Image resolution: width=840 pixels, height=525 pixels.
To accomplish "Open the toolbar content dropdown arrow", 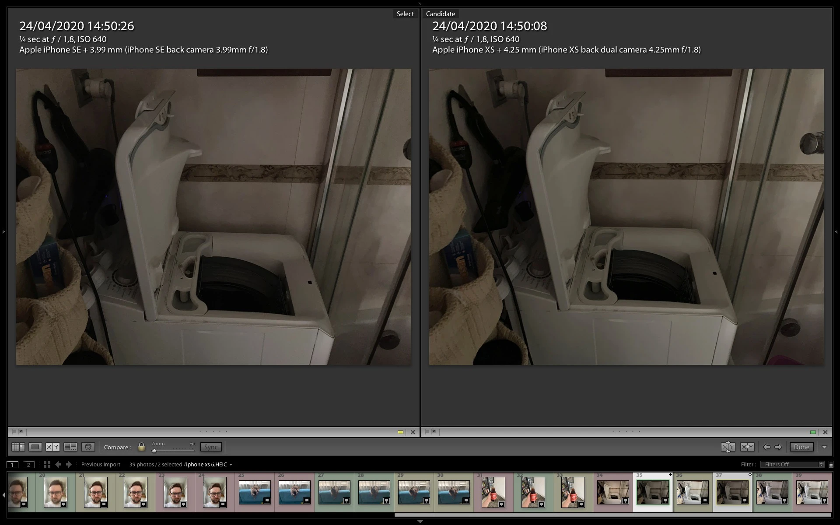I will [824, 447].
